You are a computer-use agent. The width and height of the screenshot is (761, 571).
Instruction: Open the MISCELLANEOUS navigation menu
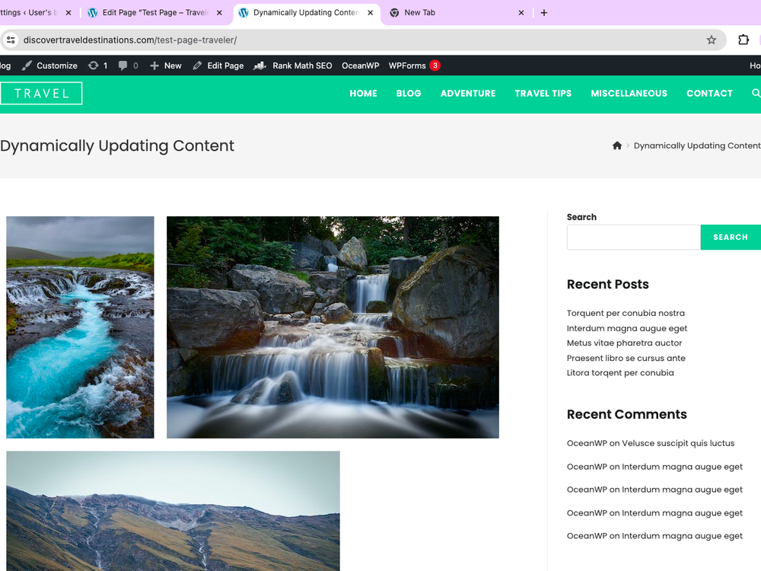(629, 93)
